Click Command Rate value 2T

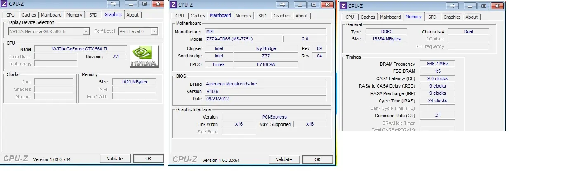pos(438,115)
